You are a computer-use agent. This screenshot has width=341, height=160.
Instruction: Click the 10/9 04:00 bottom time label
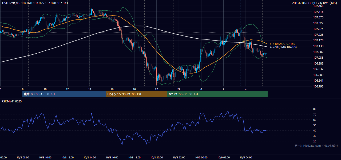coord(245,157)
